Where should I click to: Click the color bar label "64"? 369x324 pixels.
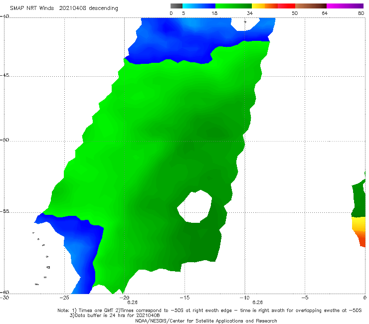click(x=325, y=13)
